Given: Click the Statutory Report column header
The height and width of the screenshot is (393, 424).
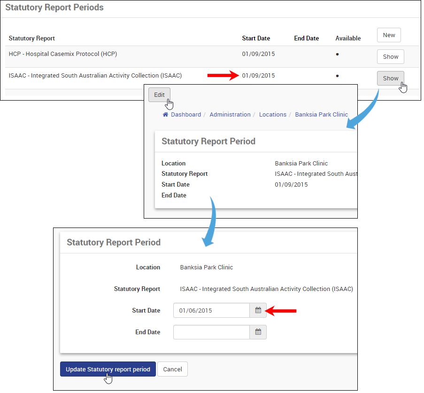Looking at the screenshot, I should coord(31,39).
